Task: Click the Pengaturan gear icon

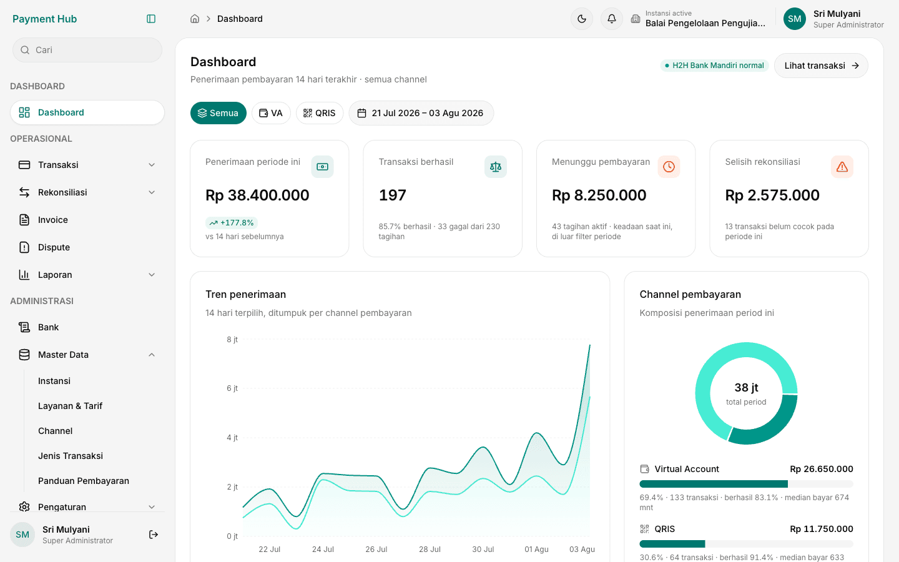Action: (24, 507)
